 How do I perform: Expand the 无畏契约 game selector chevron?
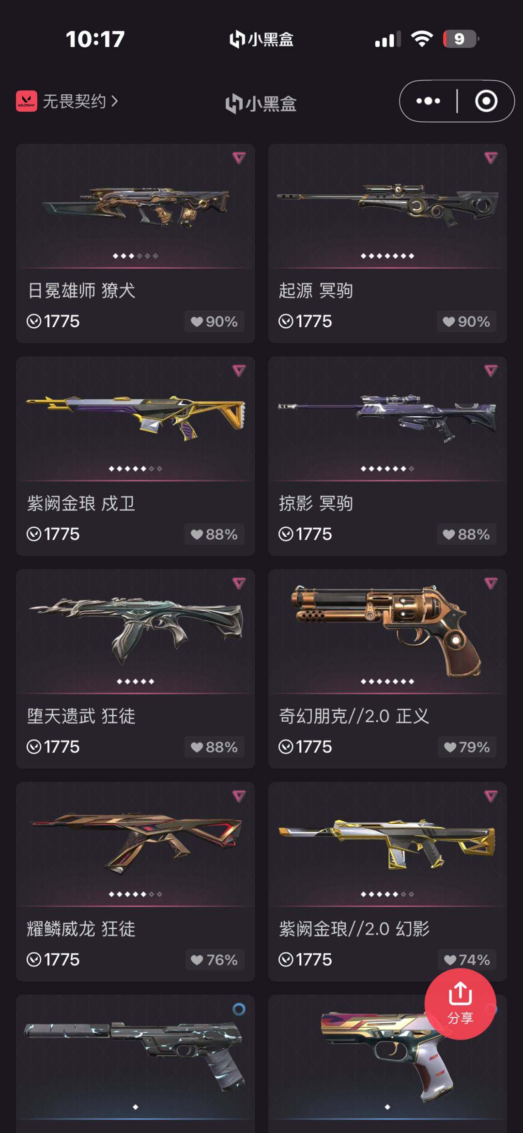coord(115,101)
